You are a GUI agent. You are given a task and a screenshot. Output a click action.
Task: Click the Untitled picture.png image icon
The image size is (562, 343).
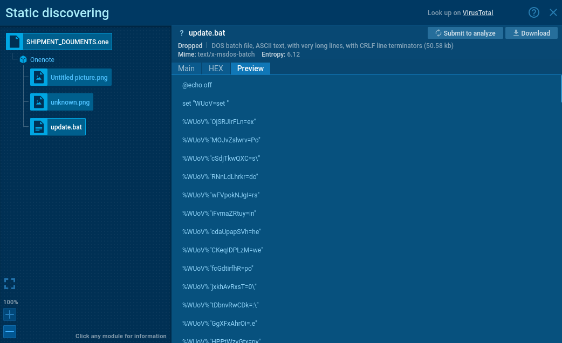[39, 78]
